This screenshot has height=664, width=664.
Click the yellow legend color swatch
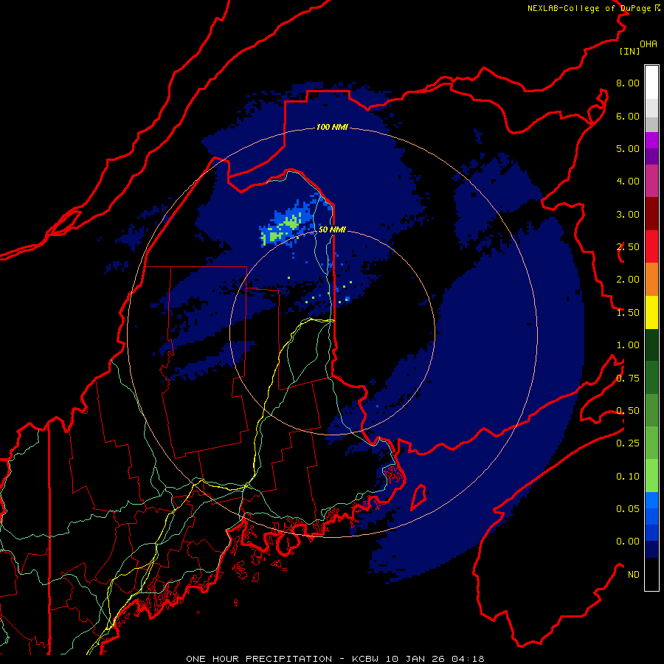(651, 312)
